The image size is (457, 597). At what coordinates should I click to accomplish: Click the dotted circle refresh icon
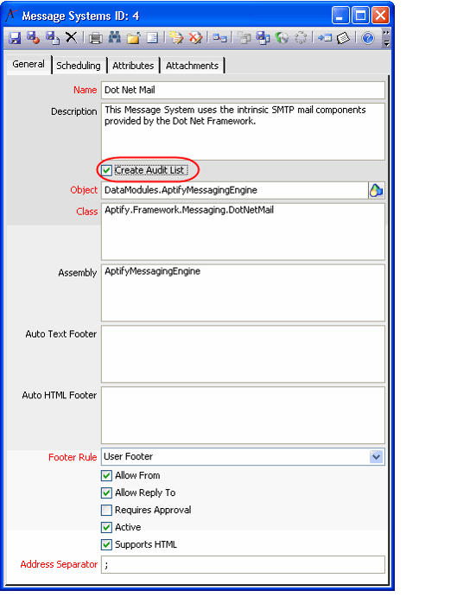(301, 38)
